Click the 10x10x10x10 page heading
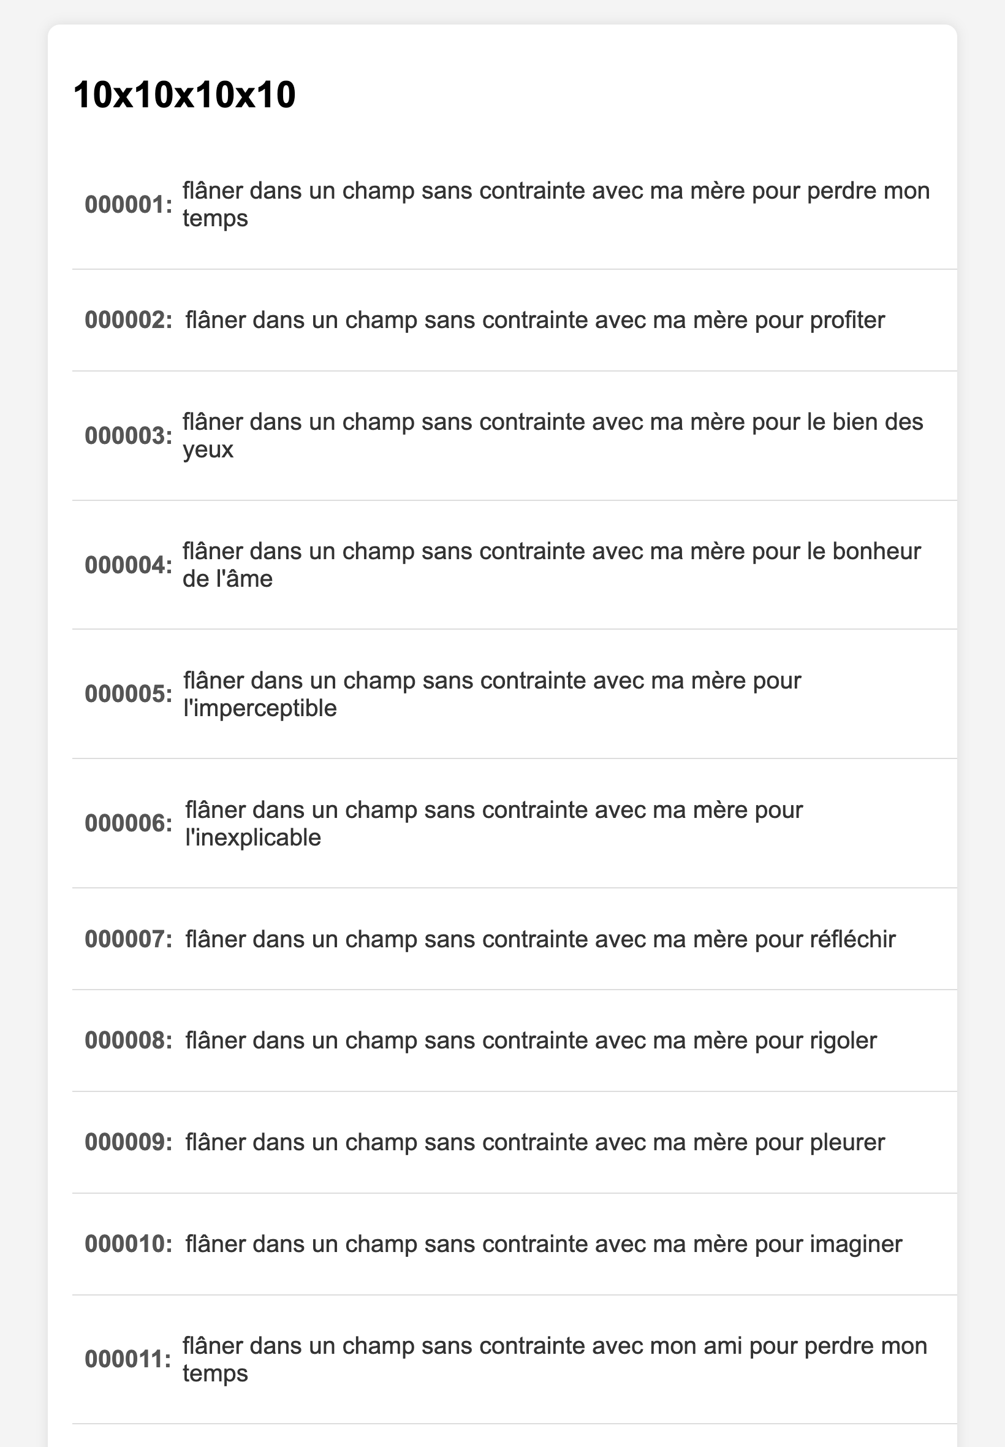1005x1447 pixels. (184, 95)
